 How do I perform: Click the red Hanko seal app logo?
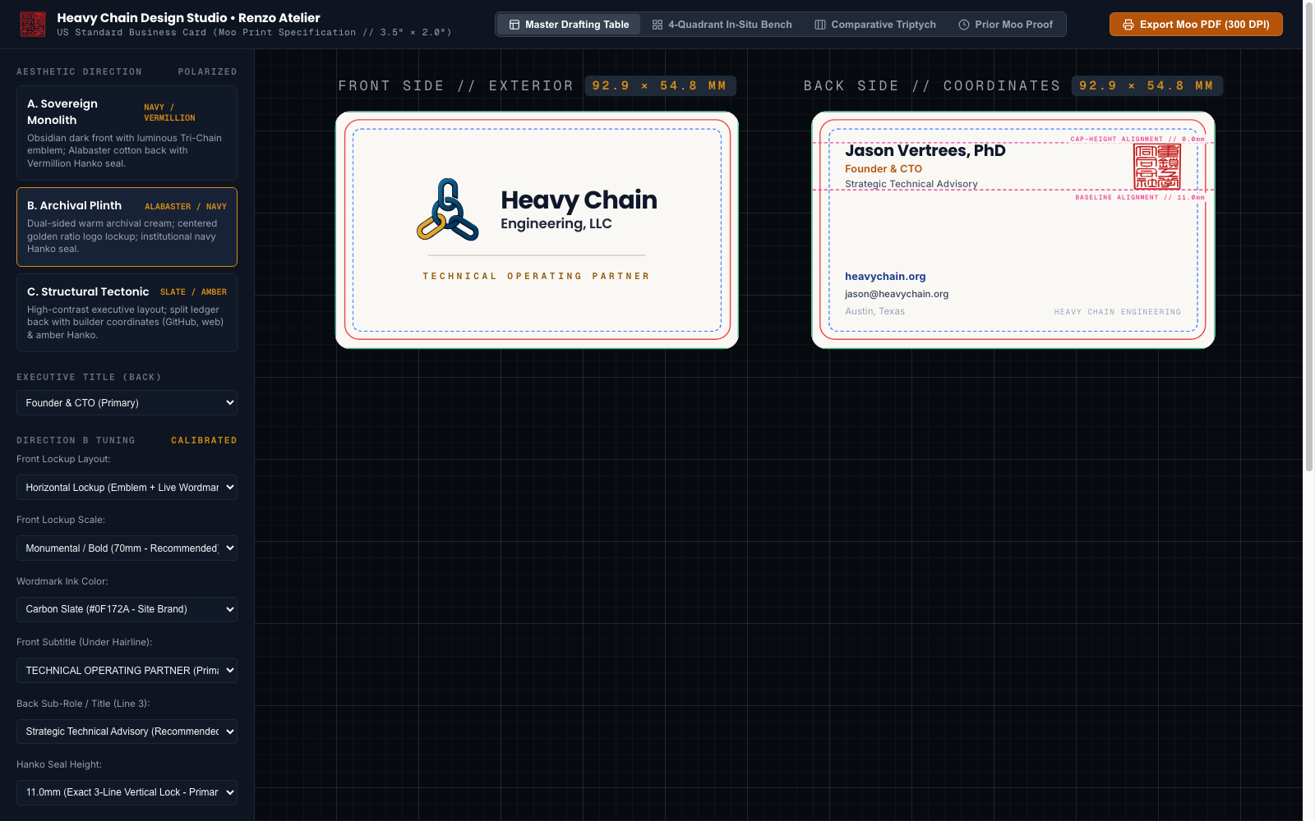point(33,24)
